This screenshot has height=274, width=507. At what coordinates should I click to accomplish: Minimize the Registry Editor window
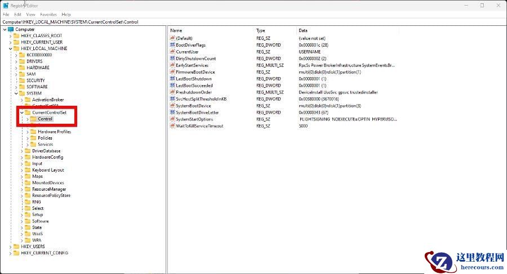pos(466,6)
